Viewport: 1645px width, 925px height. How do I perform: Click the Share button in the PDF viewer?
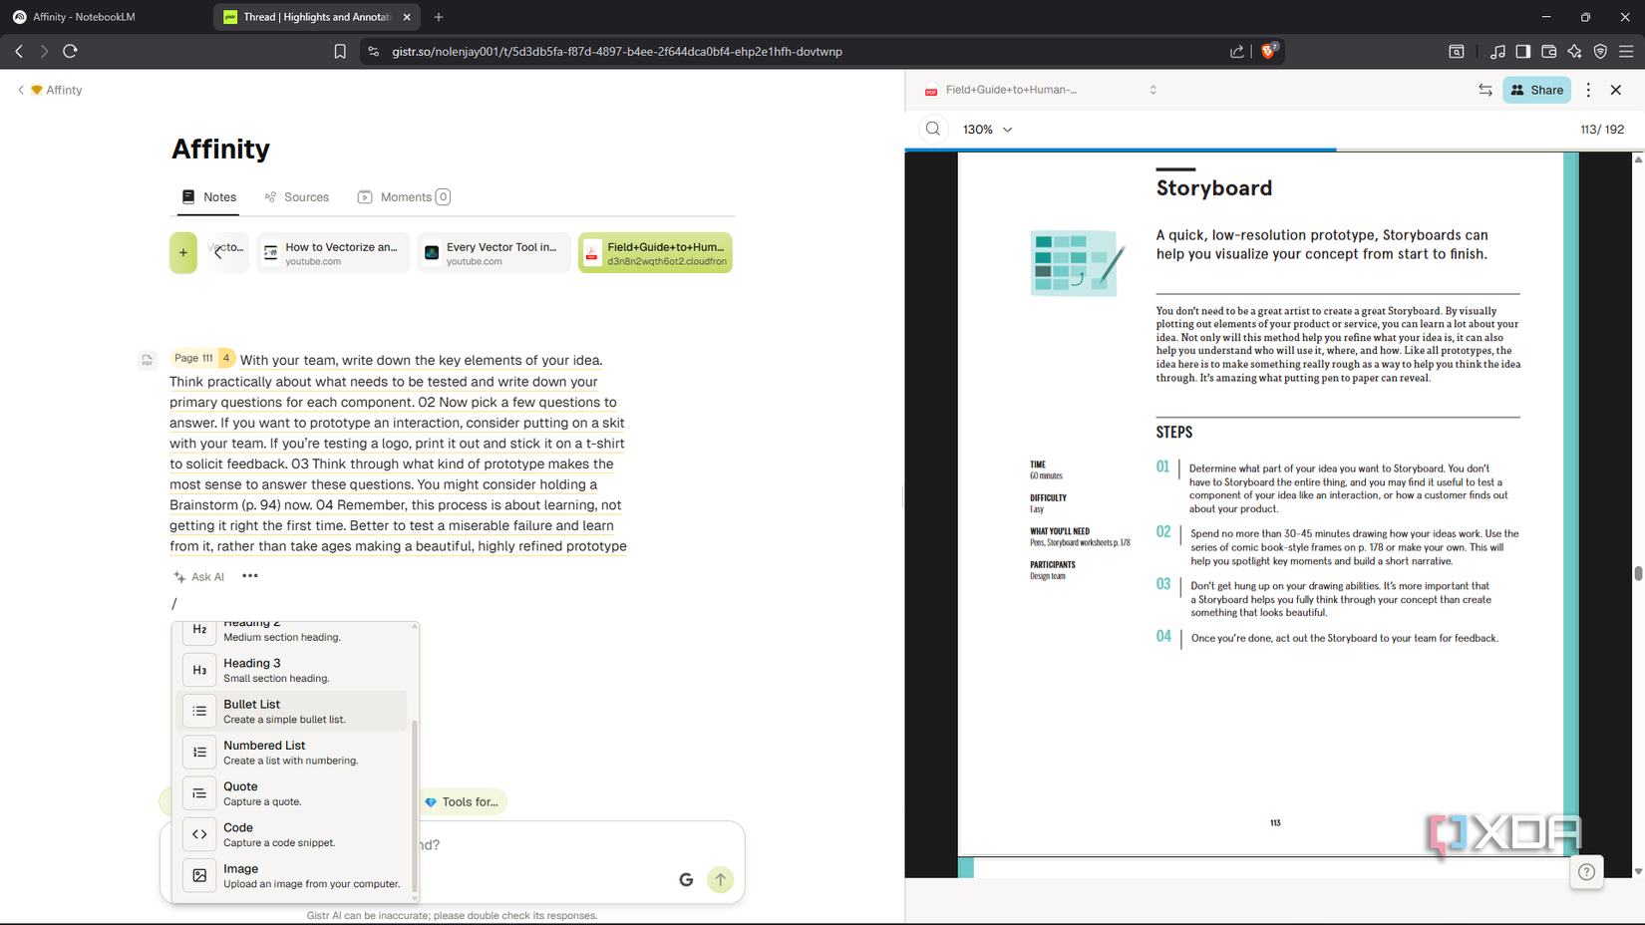[1535, 90]
